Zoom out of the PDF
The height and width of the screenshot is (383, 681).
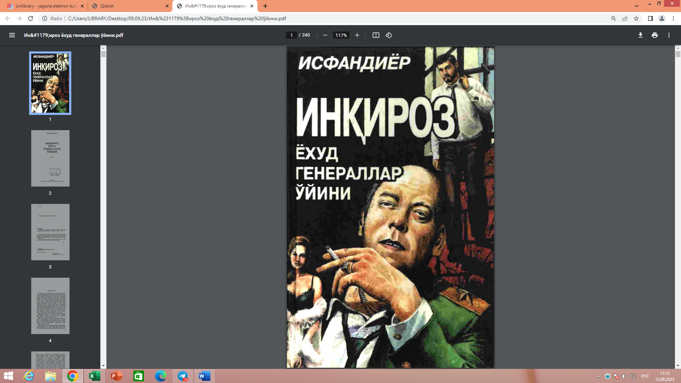pyautogui.click(x=325, y=35)
